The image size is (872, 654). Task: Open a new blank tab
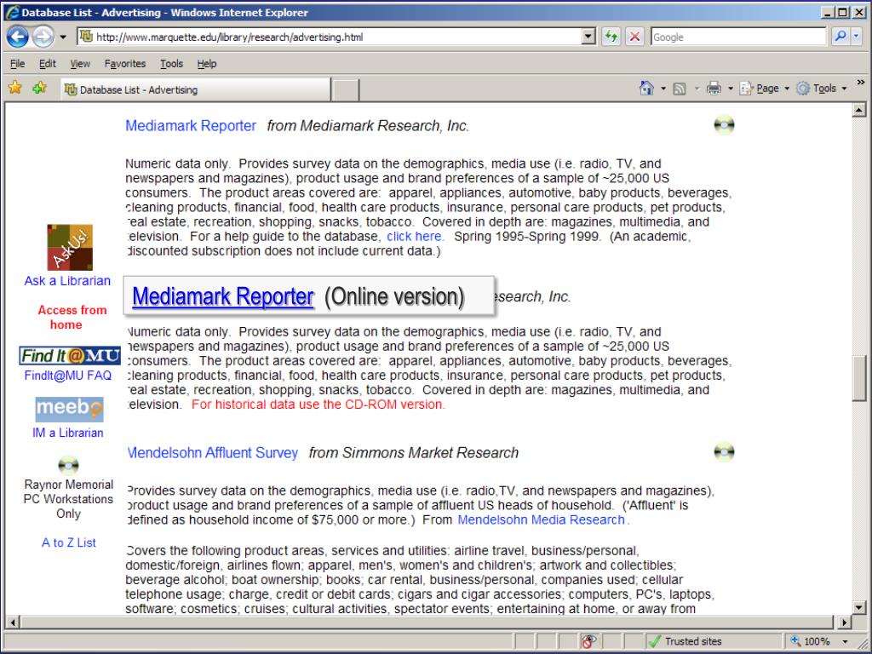346,89
